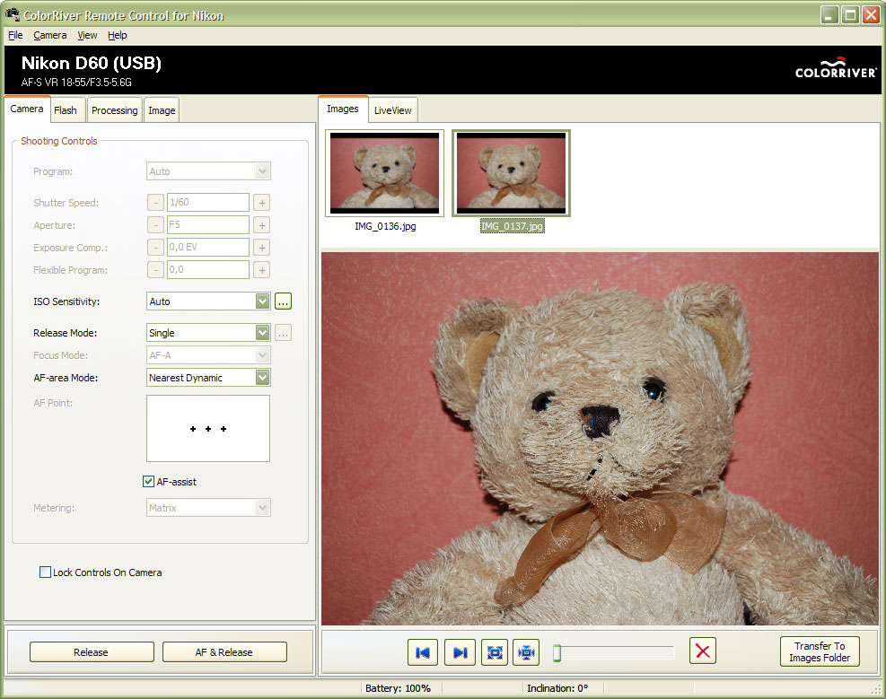Screen dimensions: 886x699
Task: Click the AF & Release button
Action: (224, 652)
